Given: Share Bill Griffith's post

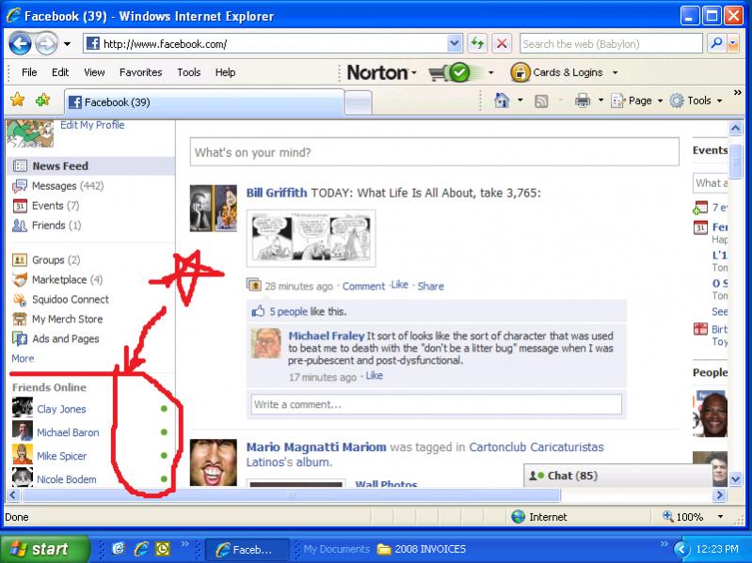Looking at the screenshot, I should (430, 287).
